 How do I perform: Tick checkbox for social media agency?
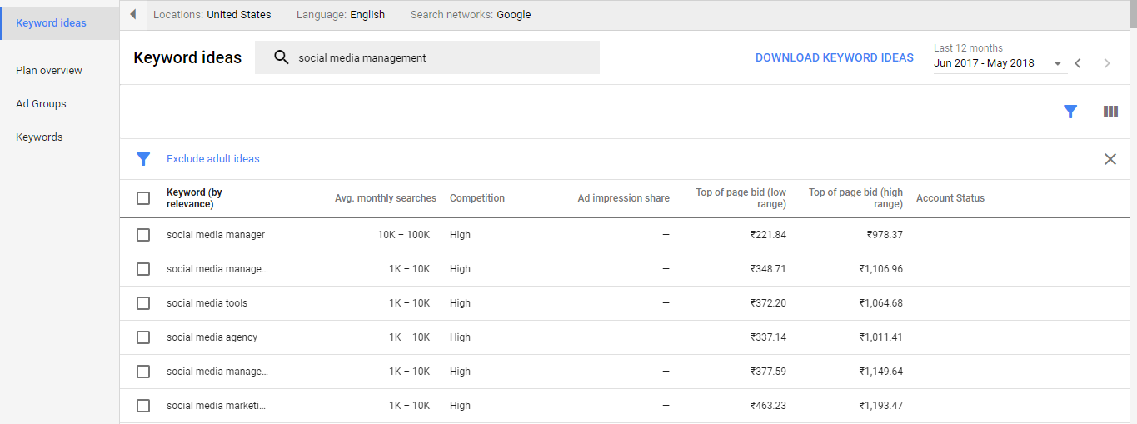point(143,337)
